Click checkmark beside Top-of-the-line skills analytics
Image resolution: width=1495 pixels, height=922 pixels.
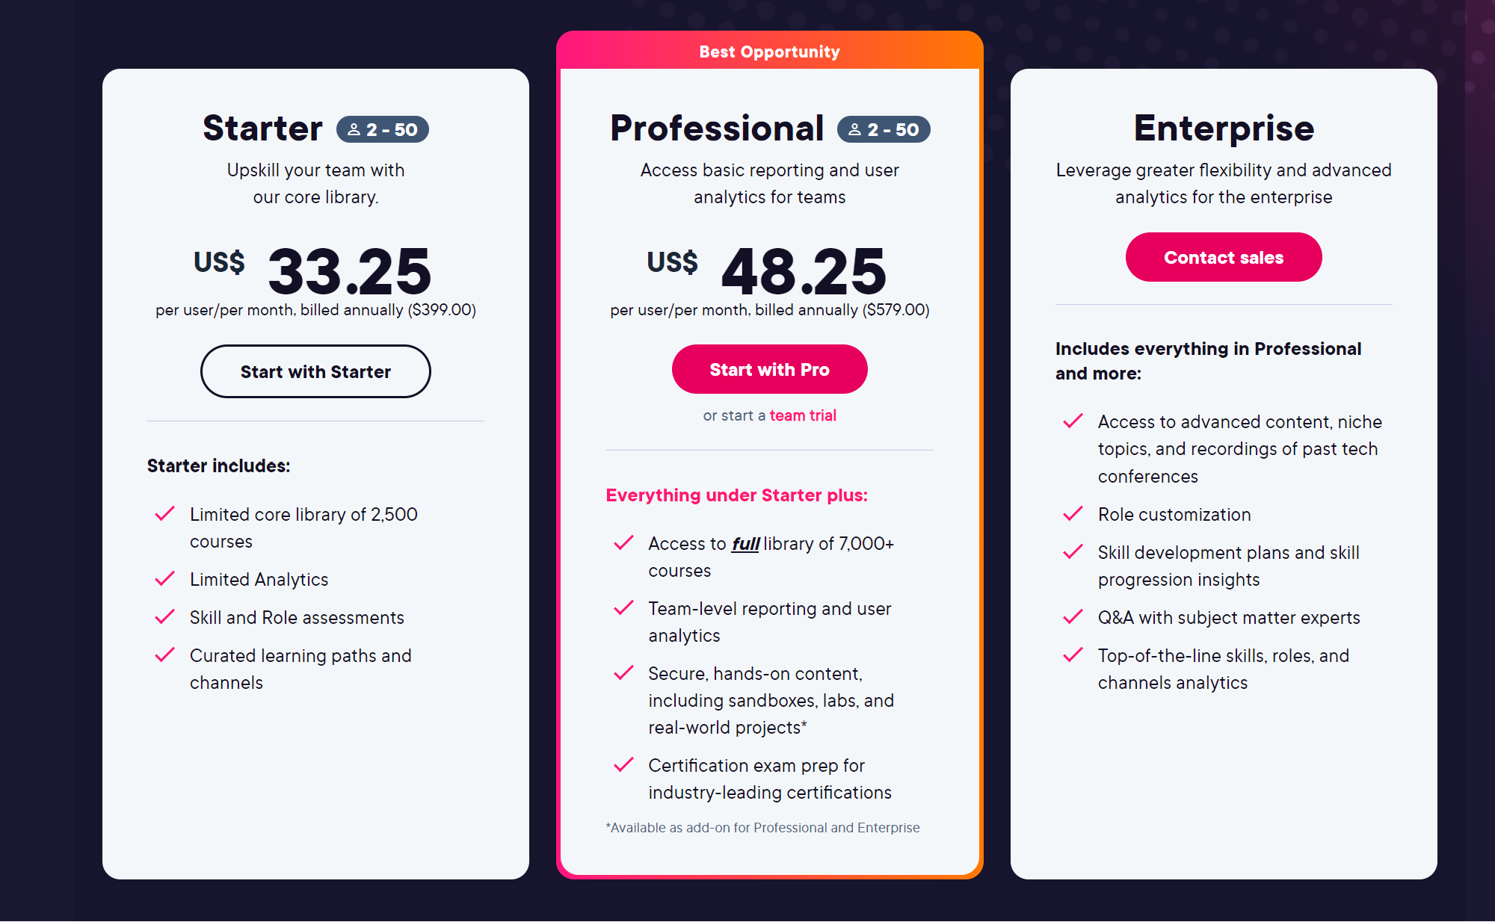coord(1073,655)
